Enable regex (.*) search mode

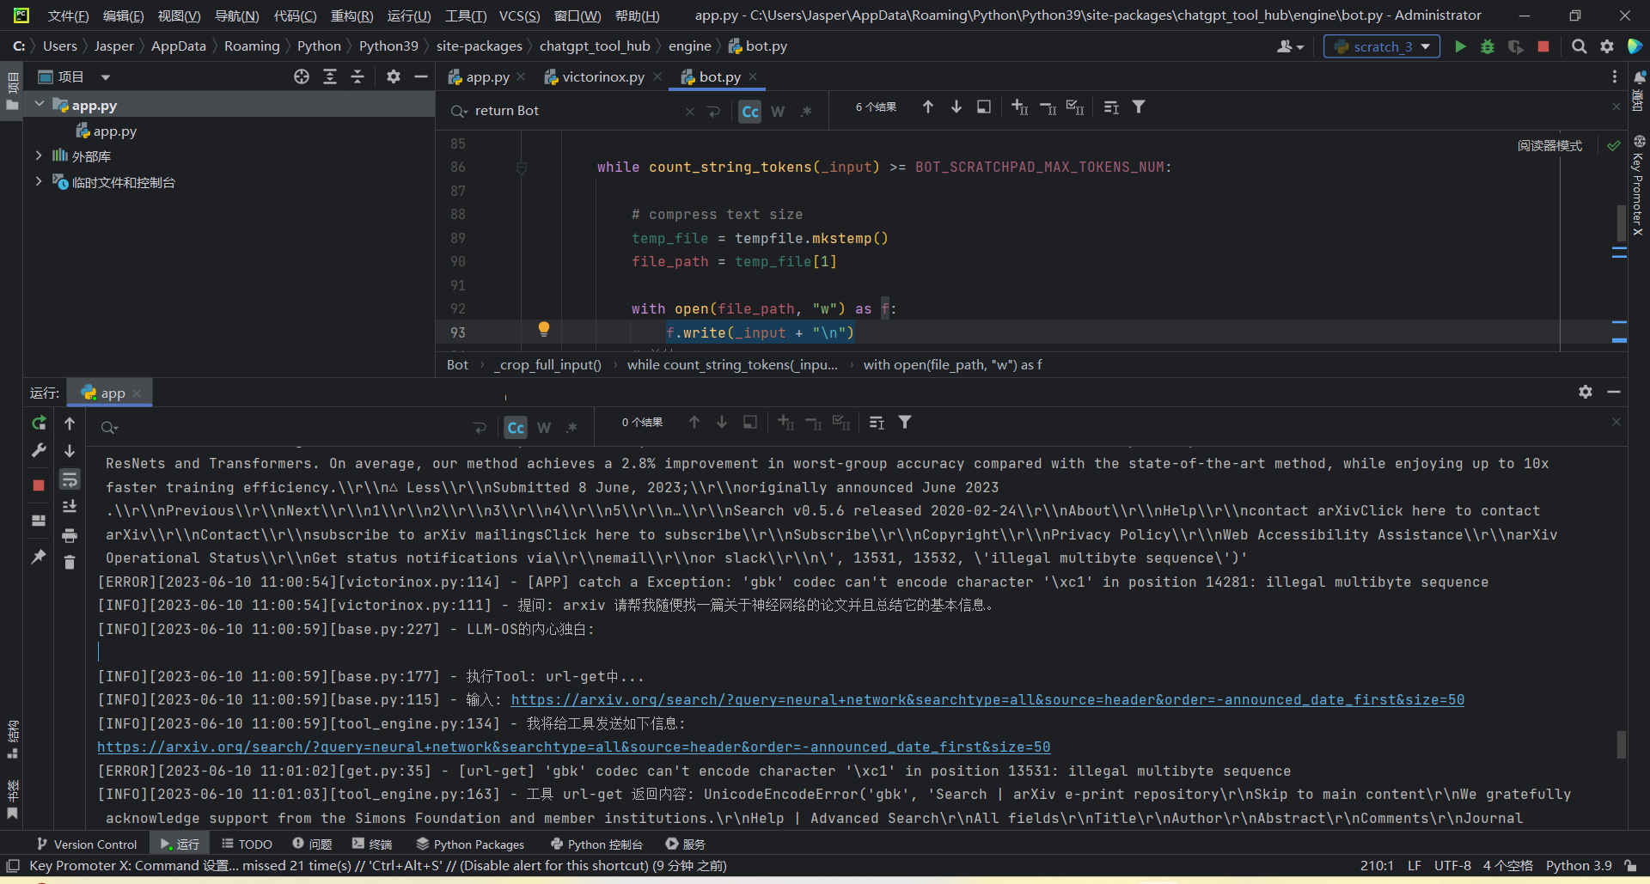(806, 111)
